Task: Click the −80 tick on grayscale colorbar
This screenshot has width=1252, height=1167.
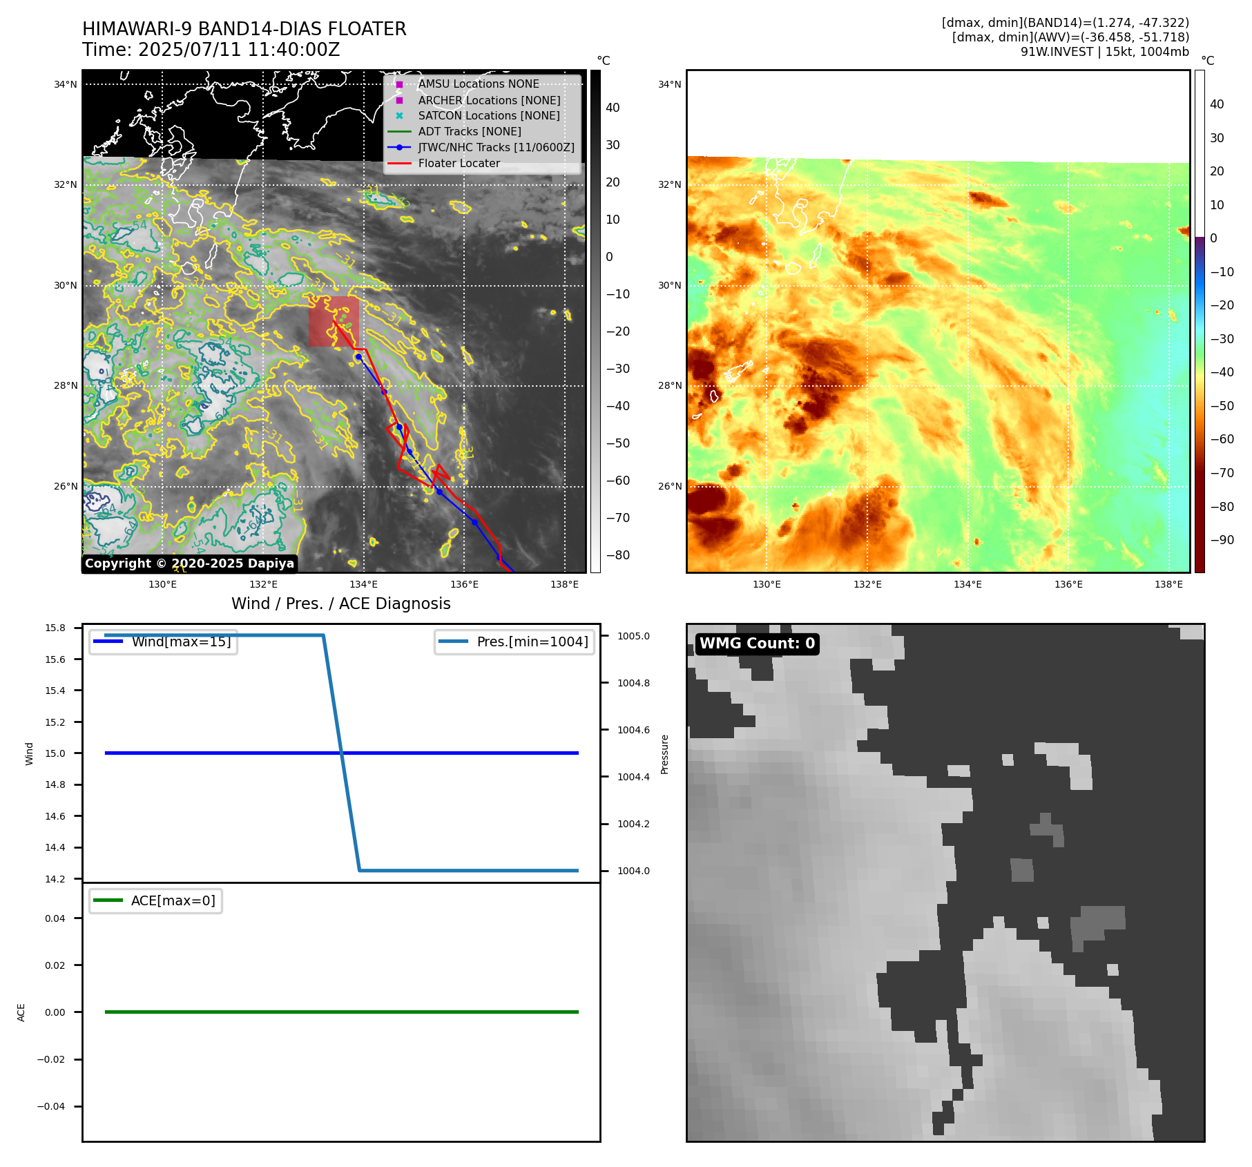Action: 618,555
